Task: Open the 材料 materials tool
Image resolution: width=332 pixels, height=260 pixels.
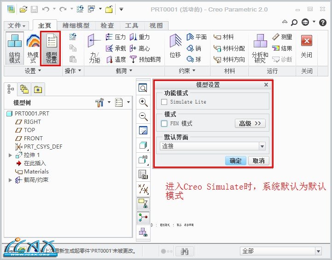Action: (224, 37)
